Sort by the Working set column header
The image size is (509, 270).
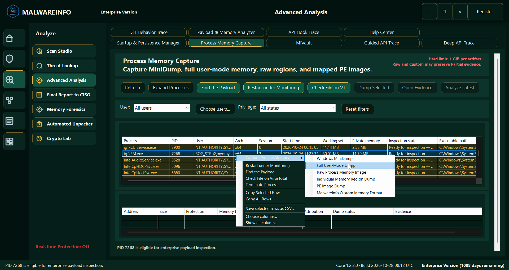(335, 141)
